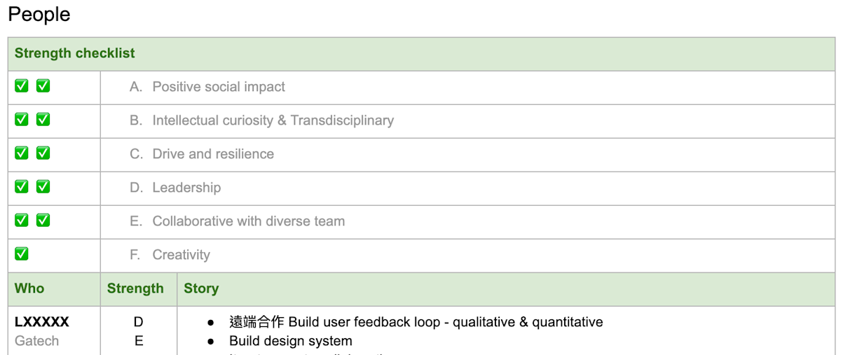The image size is (841, 355).
Task: Click the "Creativity" list item
Action: [181, 255]
